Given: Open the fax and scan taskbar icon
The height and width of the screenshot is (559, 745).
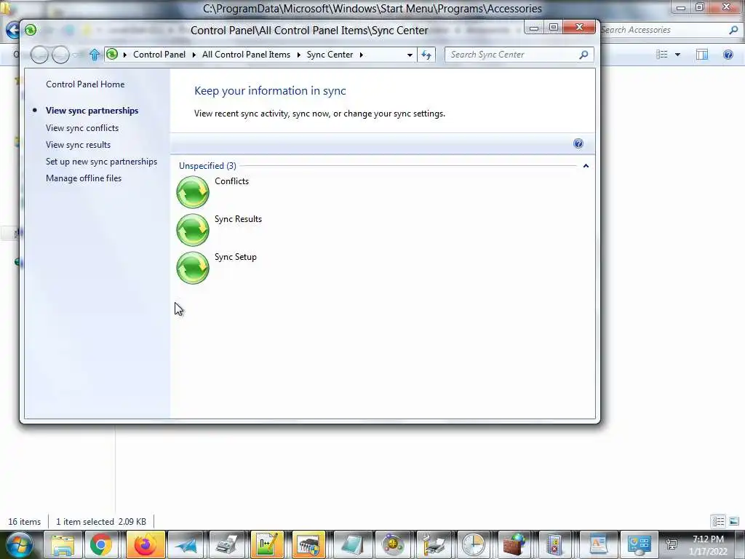Looking at the screenshot, I should [x=227, y=544].
